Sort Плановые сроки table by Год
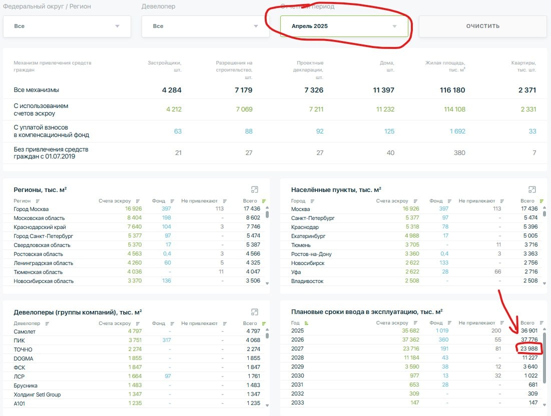Image resolution: width=551 pixels, height=416 pixels. (306, 323)
